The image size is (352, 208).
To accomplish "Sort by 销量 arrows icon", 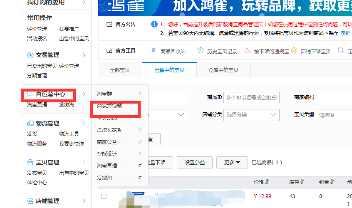I will pyautogui.click(x=332, y=182).
